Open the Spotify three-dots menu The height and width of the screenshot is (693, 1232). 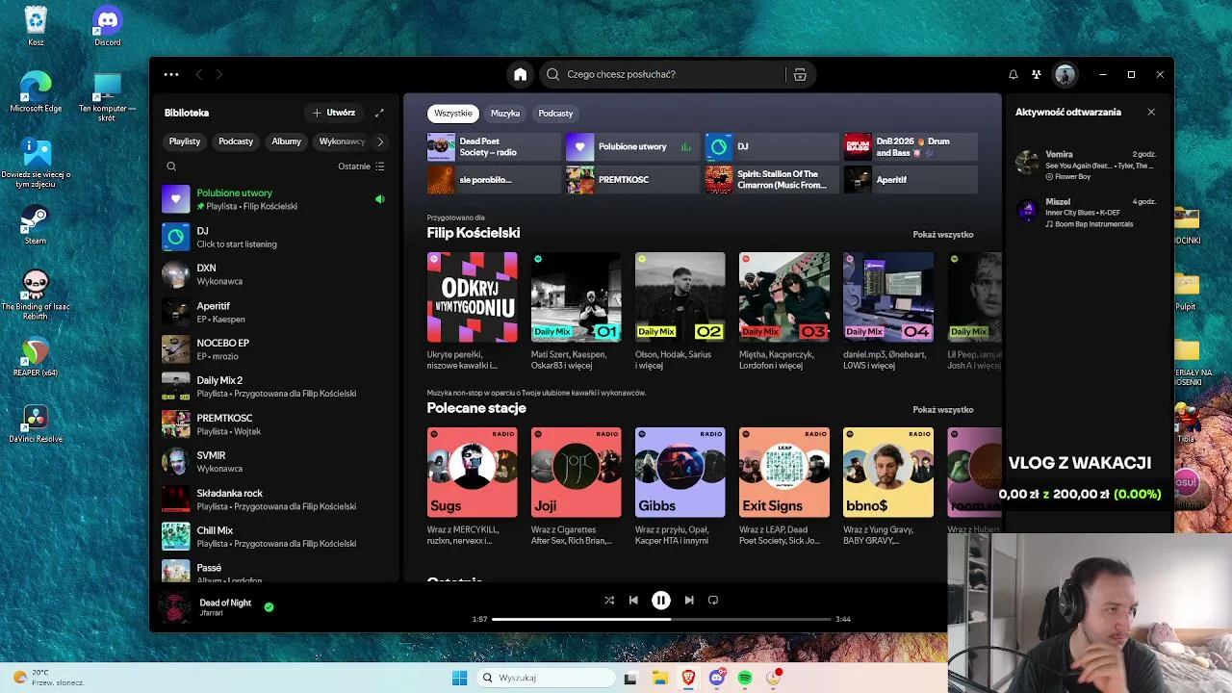pos(171,74)
